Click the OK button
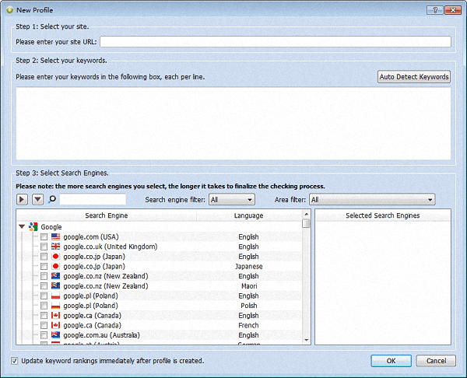Viewport: 467px width, 378px height. pyautogui.click(x=391, y=361)
